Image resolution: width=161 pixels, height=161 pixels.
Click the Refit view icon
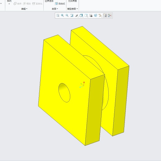pyautogui.click(x=58, y=15)
